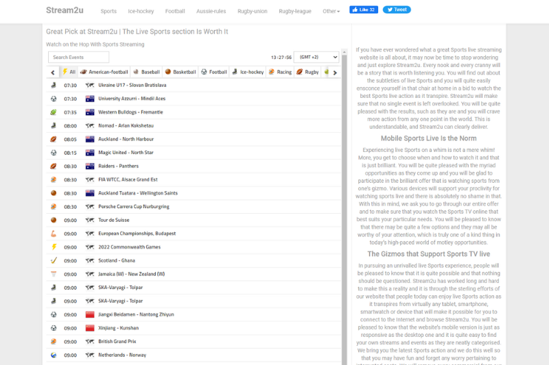Open the Sports navbar link
Screen dimensions: 549x365
108,11
